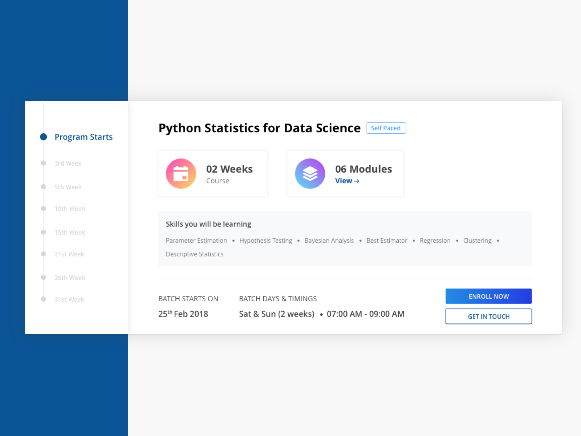Click the 10th Week timeline dot
This screenshot has height=436, width=581.
click(x=44, y=209)
